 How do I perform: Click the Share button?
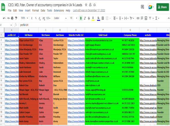[x=163, y=7]
